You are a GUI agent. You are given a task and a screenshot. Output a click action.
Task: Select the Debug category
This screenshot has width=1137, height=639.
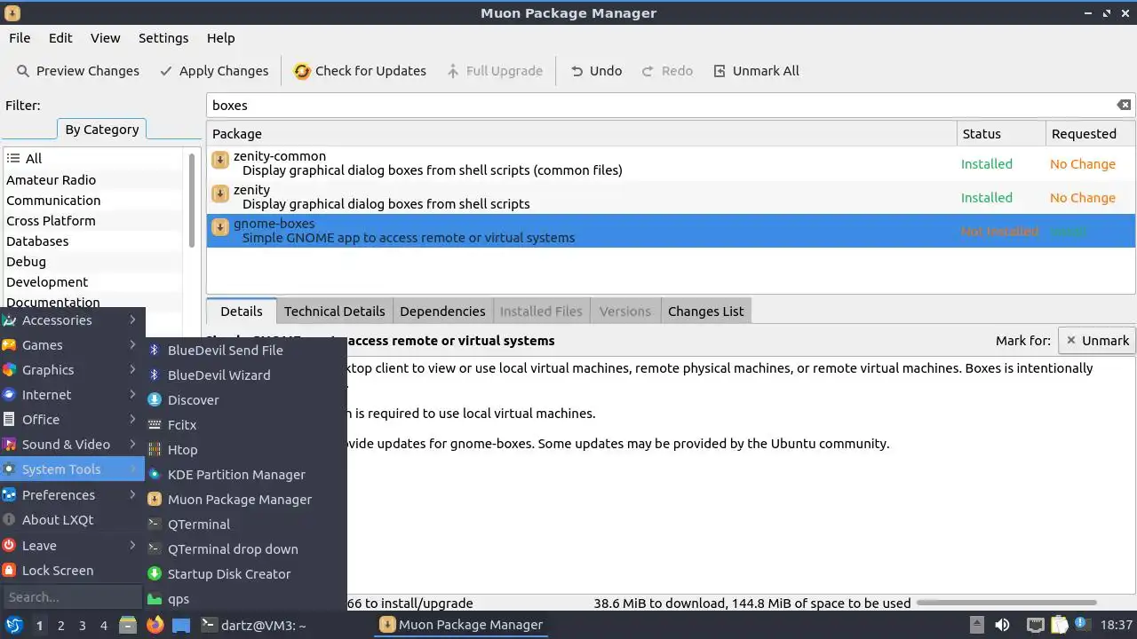(x=92, y=262)
